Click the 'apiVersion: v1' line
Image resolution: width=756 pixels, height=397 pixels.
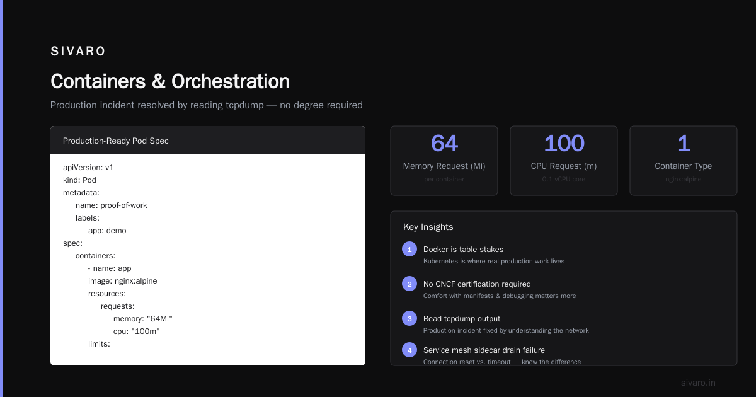coord(88,168)
